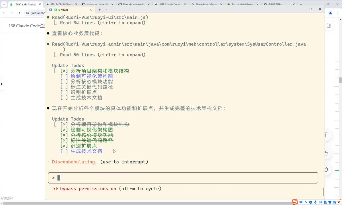Open Chrome tab search dropdown
Image resolution: width=342 pixels, height=205 pixels.
(x=4, y=5)
